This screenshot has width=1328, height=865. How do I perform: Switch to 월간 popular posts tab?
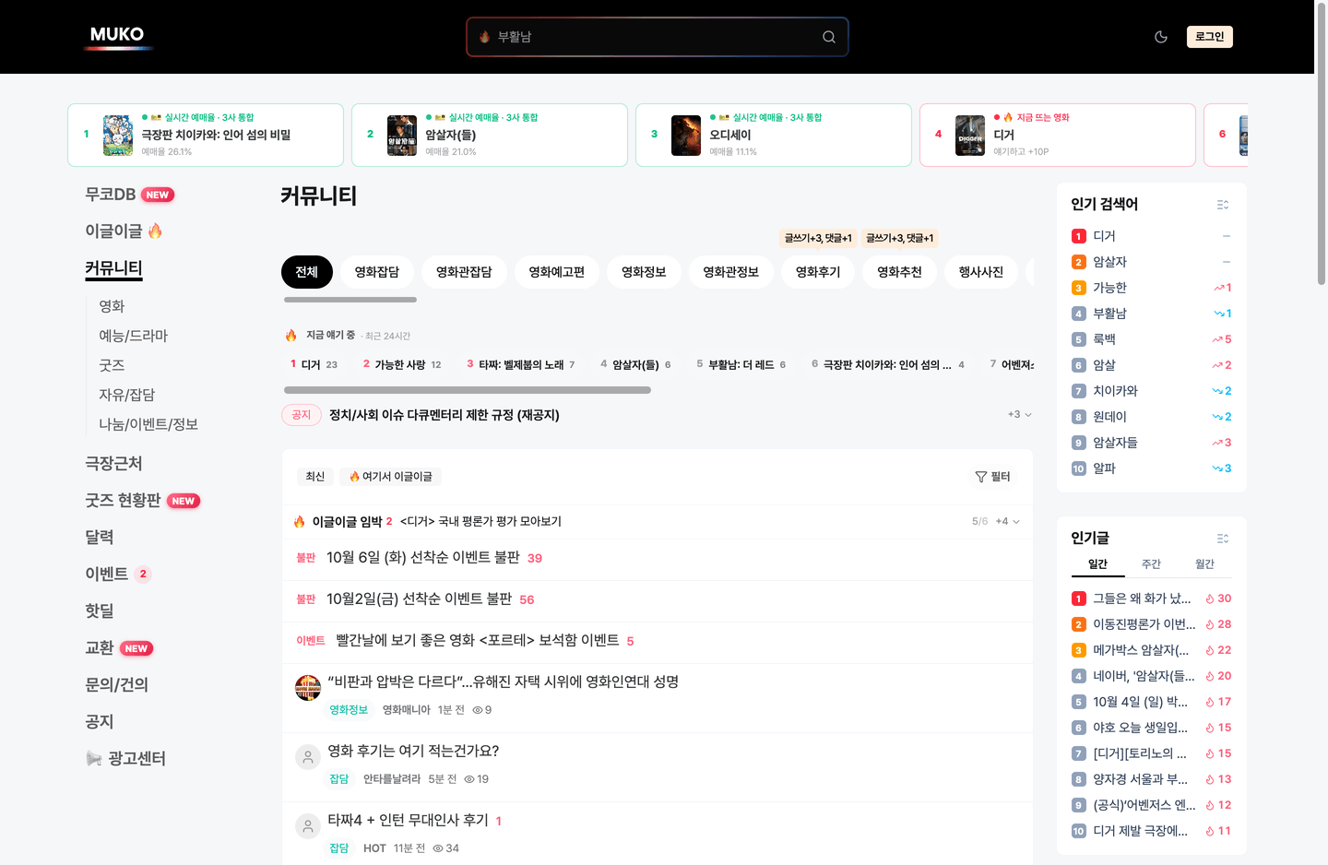(1204, 564)
